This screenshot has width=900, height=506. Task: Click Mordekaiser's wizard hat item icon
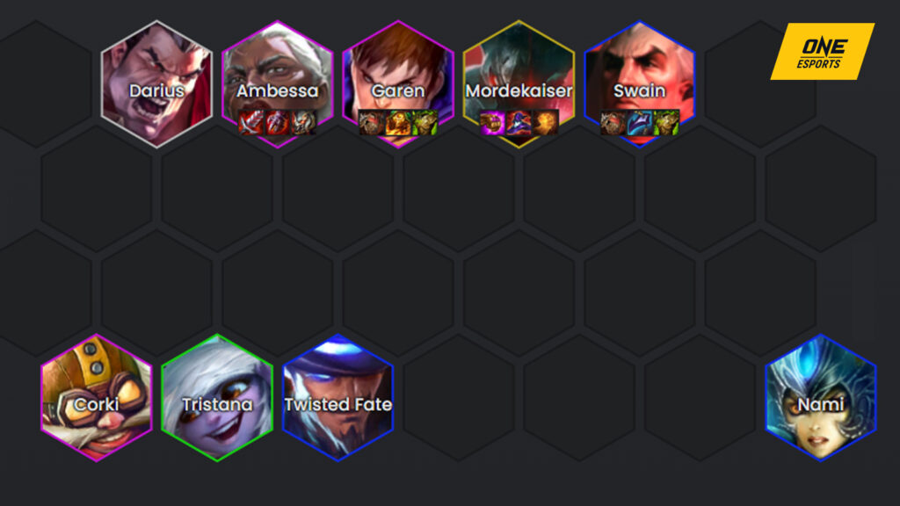tap(519, 123)
